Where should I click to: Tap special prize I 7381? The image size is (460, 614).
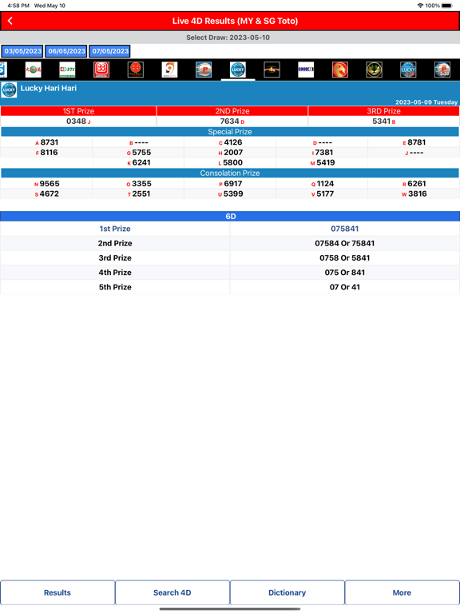[323, 153]
